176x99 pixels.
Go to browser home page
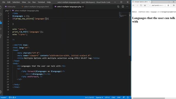(145, 5)
